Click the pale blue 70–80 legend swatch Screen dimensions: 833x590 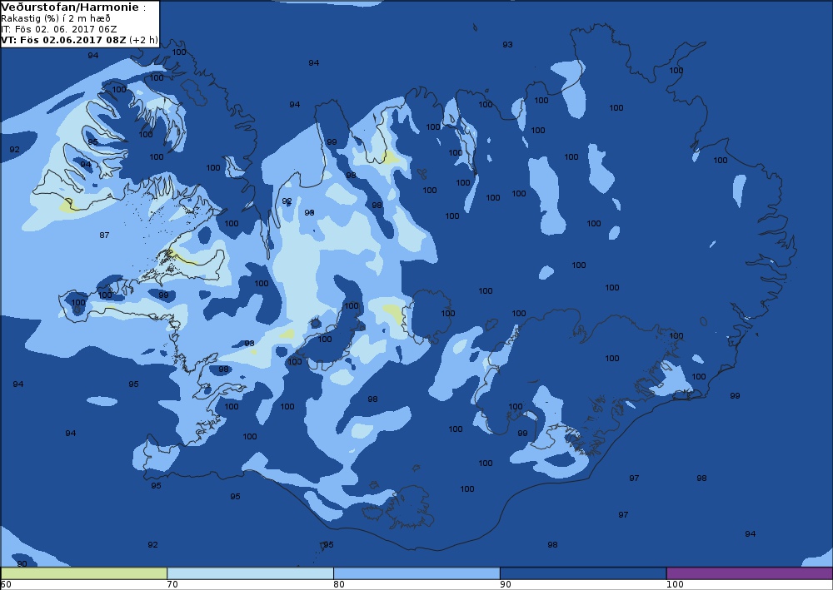(x=250, y=573)
